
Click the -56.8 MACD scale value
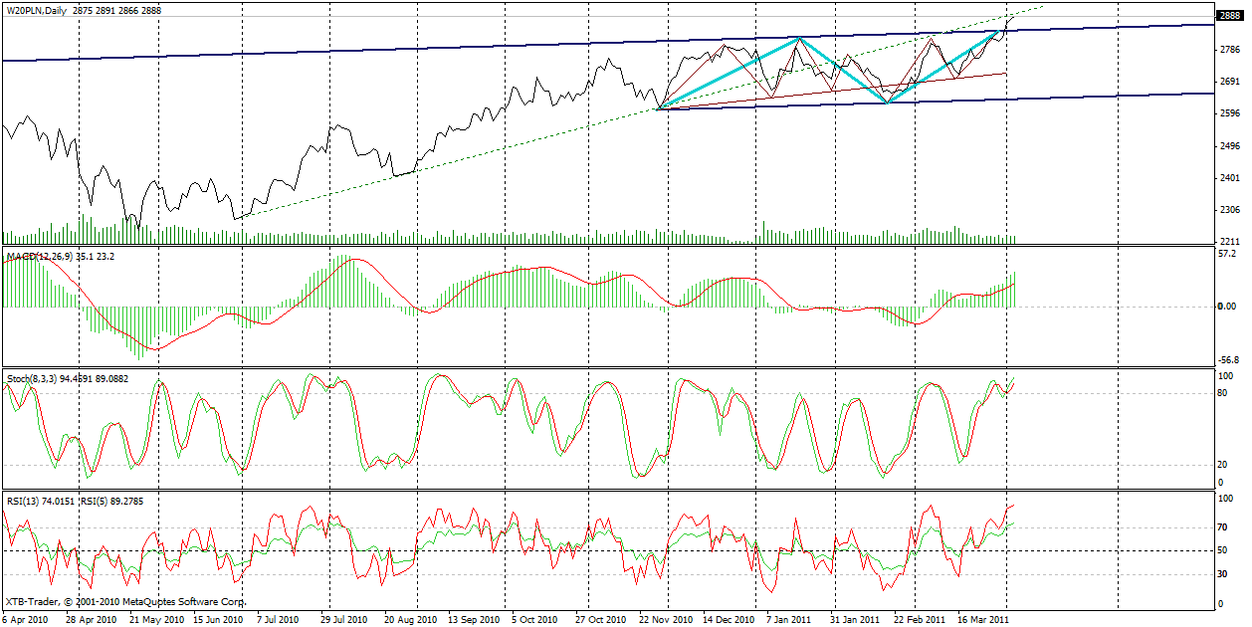(1230, 360)
